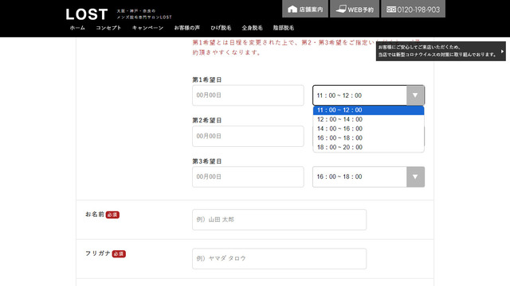Open the お客様の声 menu item
Viewport: 510px width, 286px height.
click(x=187, y=28)
